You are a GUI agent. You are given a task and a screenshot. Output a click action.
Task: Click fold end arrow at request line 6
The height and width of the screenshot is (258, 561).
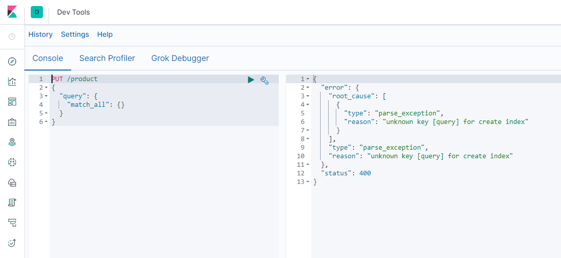click(46, 122)
